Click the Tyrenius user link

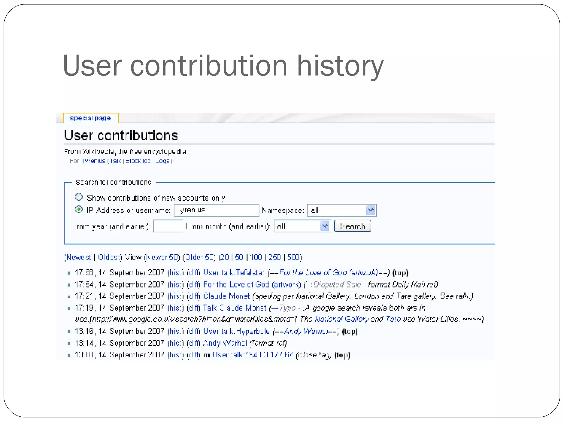point(94,161)
